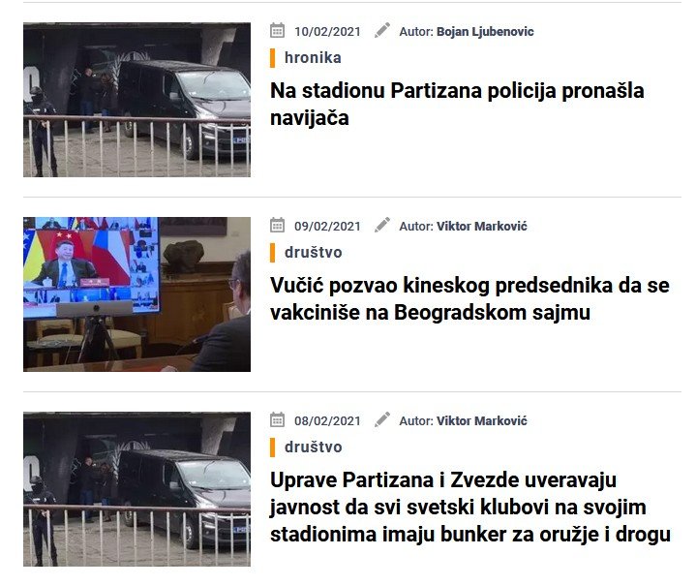Click the date 10/02/2021

327,32
